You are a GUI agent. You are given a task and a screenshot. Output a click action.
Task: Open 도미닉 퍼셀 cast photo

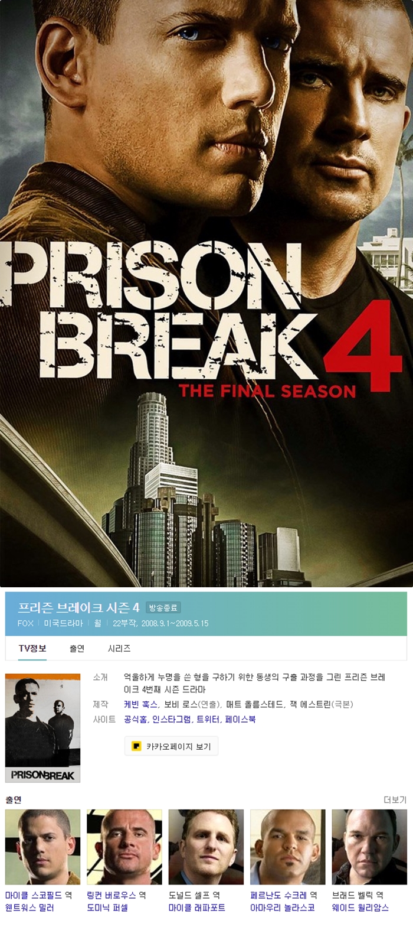click(124, 847)
